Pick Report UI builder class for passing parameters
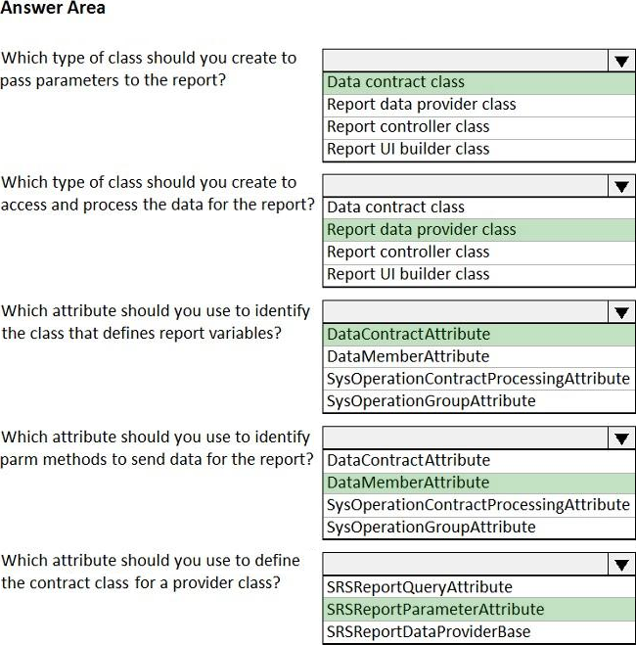Viewport: 636px width, 645px height. click(408, 149)
